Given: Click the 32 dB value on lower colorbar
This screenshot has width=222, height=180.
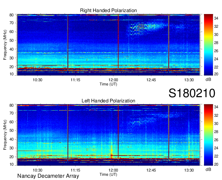Looking at the screenshot, I should coord(216,115).
